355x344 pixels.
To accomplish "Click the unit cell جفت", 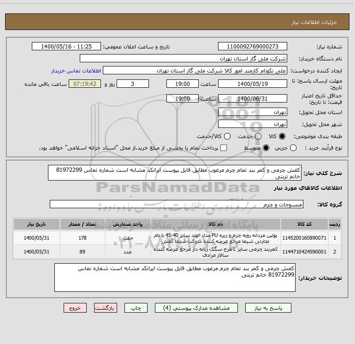I will (x=128, y=238).
